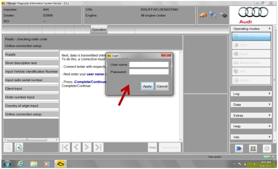Screen dimensions: 278x169
Task: Jump to first step arrow button
Action: [65, 147]
